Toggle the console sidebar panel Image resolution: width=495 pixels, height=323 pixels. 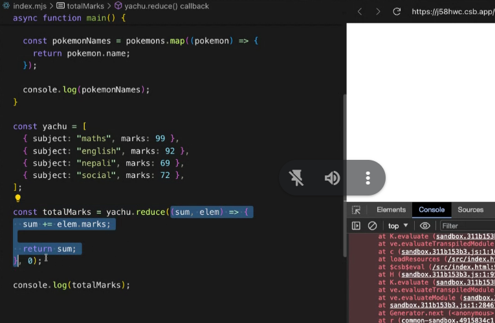coord(356,226)
